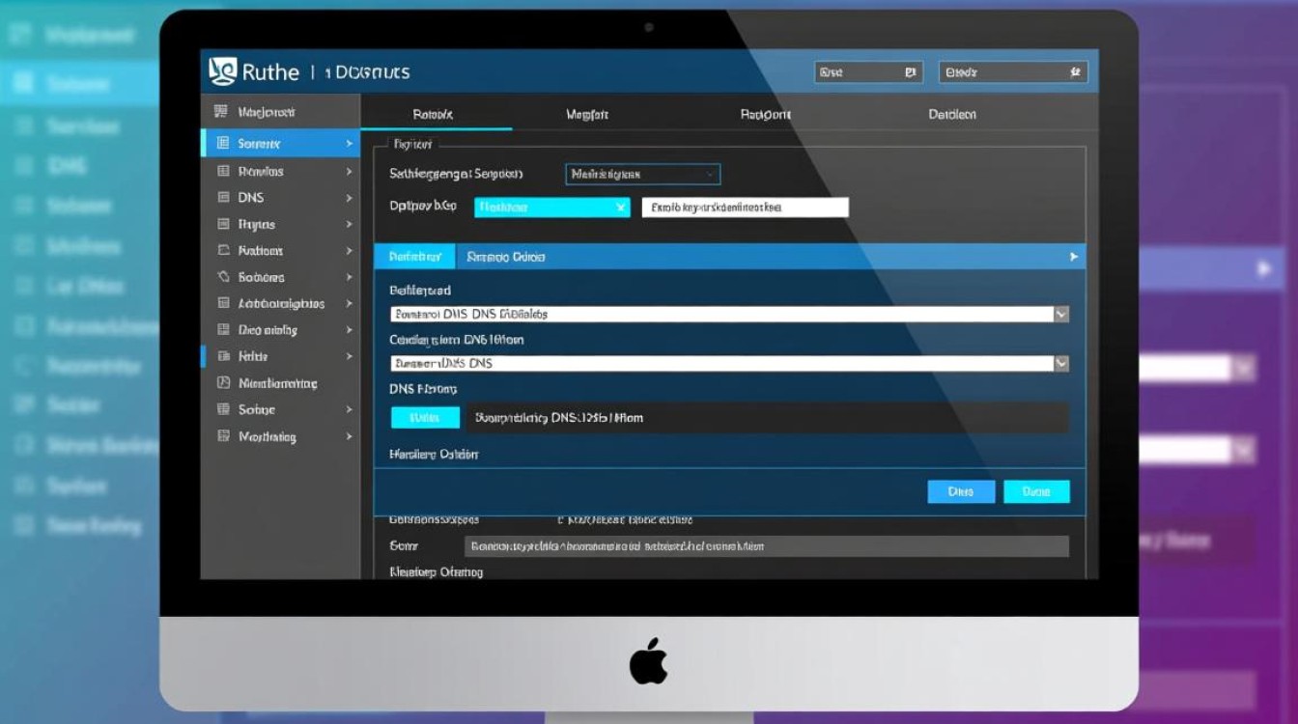Select the first underlined top tab
Screen dimensions: 1298x724
(x=434, y=114)
